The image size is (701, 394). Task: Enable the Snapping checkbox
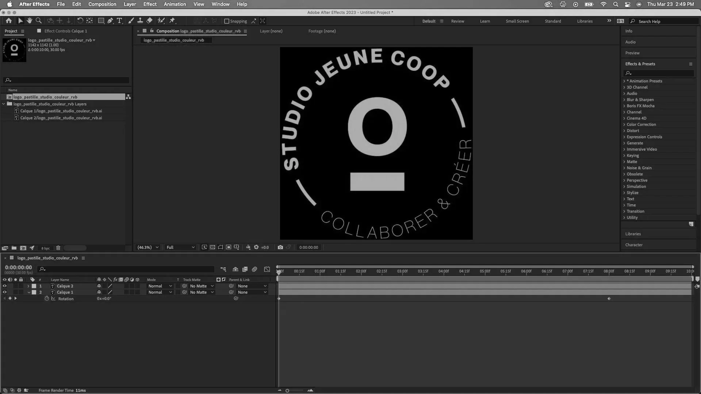tap(226, 21)
